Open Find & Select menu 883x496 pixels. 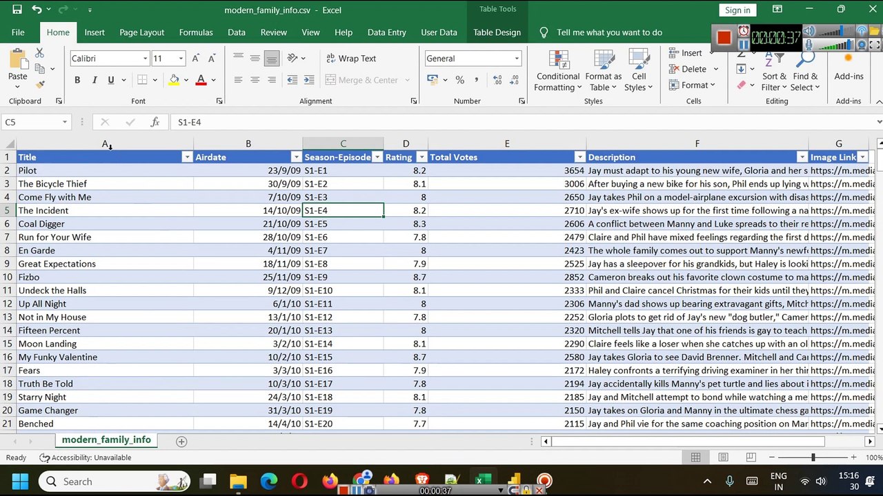tap(805, 70)
